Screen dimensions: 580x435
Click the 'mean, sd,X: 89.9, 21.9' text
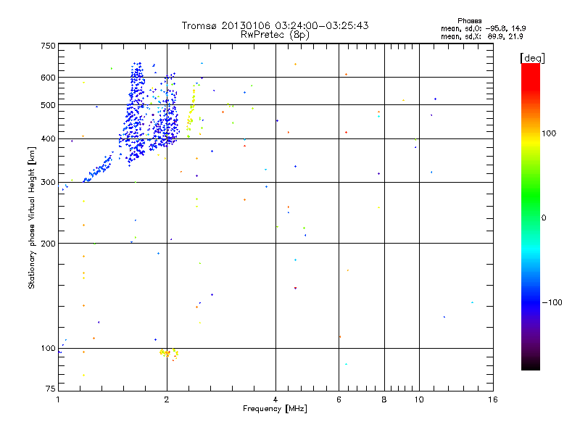[481, 37]
